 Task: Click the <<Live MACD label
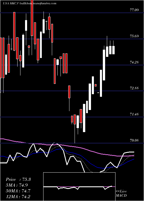(x=121, y=194)
